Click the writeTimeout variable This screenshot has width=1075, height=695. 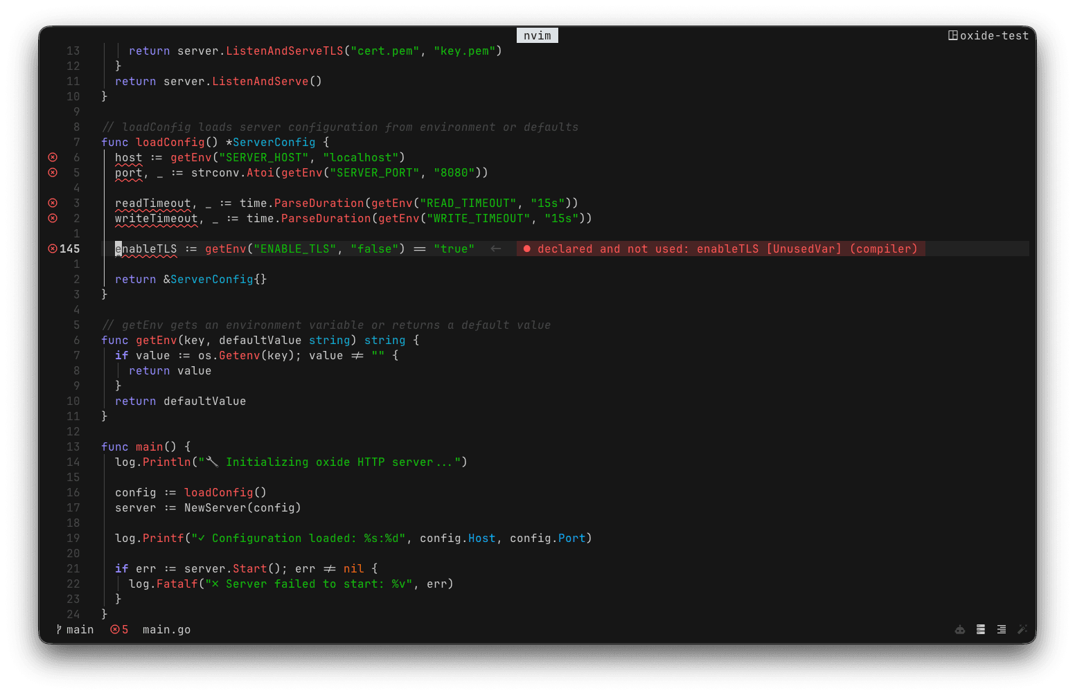click(157, 218)
